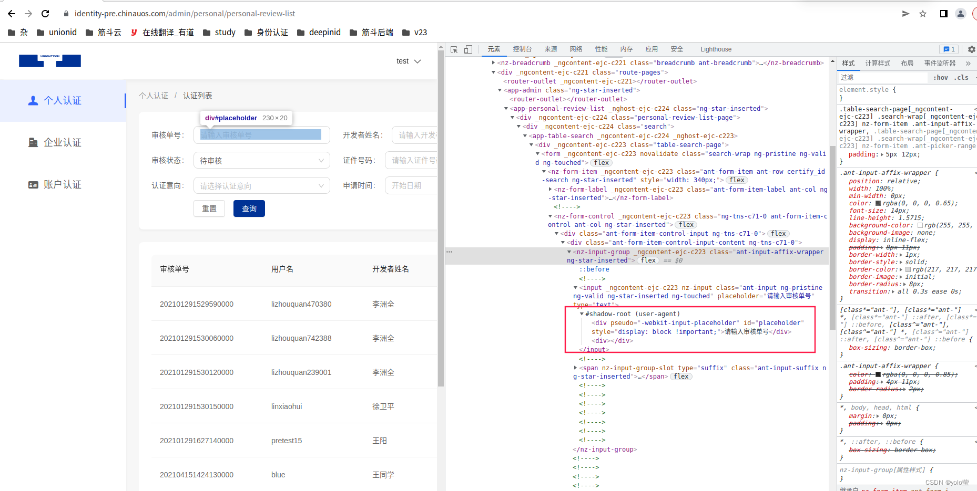This screenshot has width=977, height=491.
Task: Open the test account dropdown
Action: (409, 61)
